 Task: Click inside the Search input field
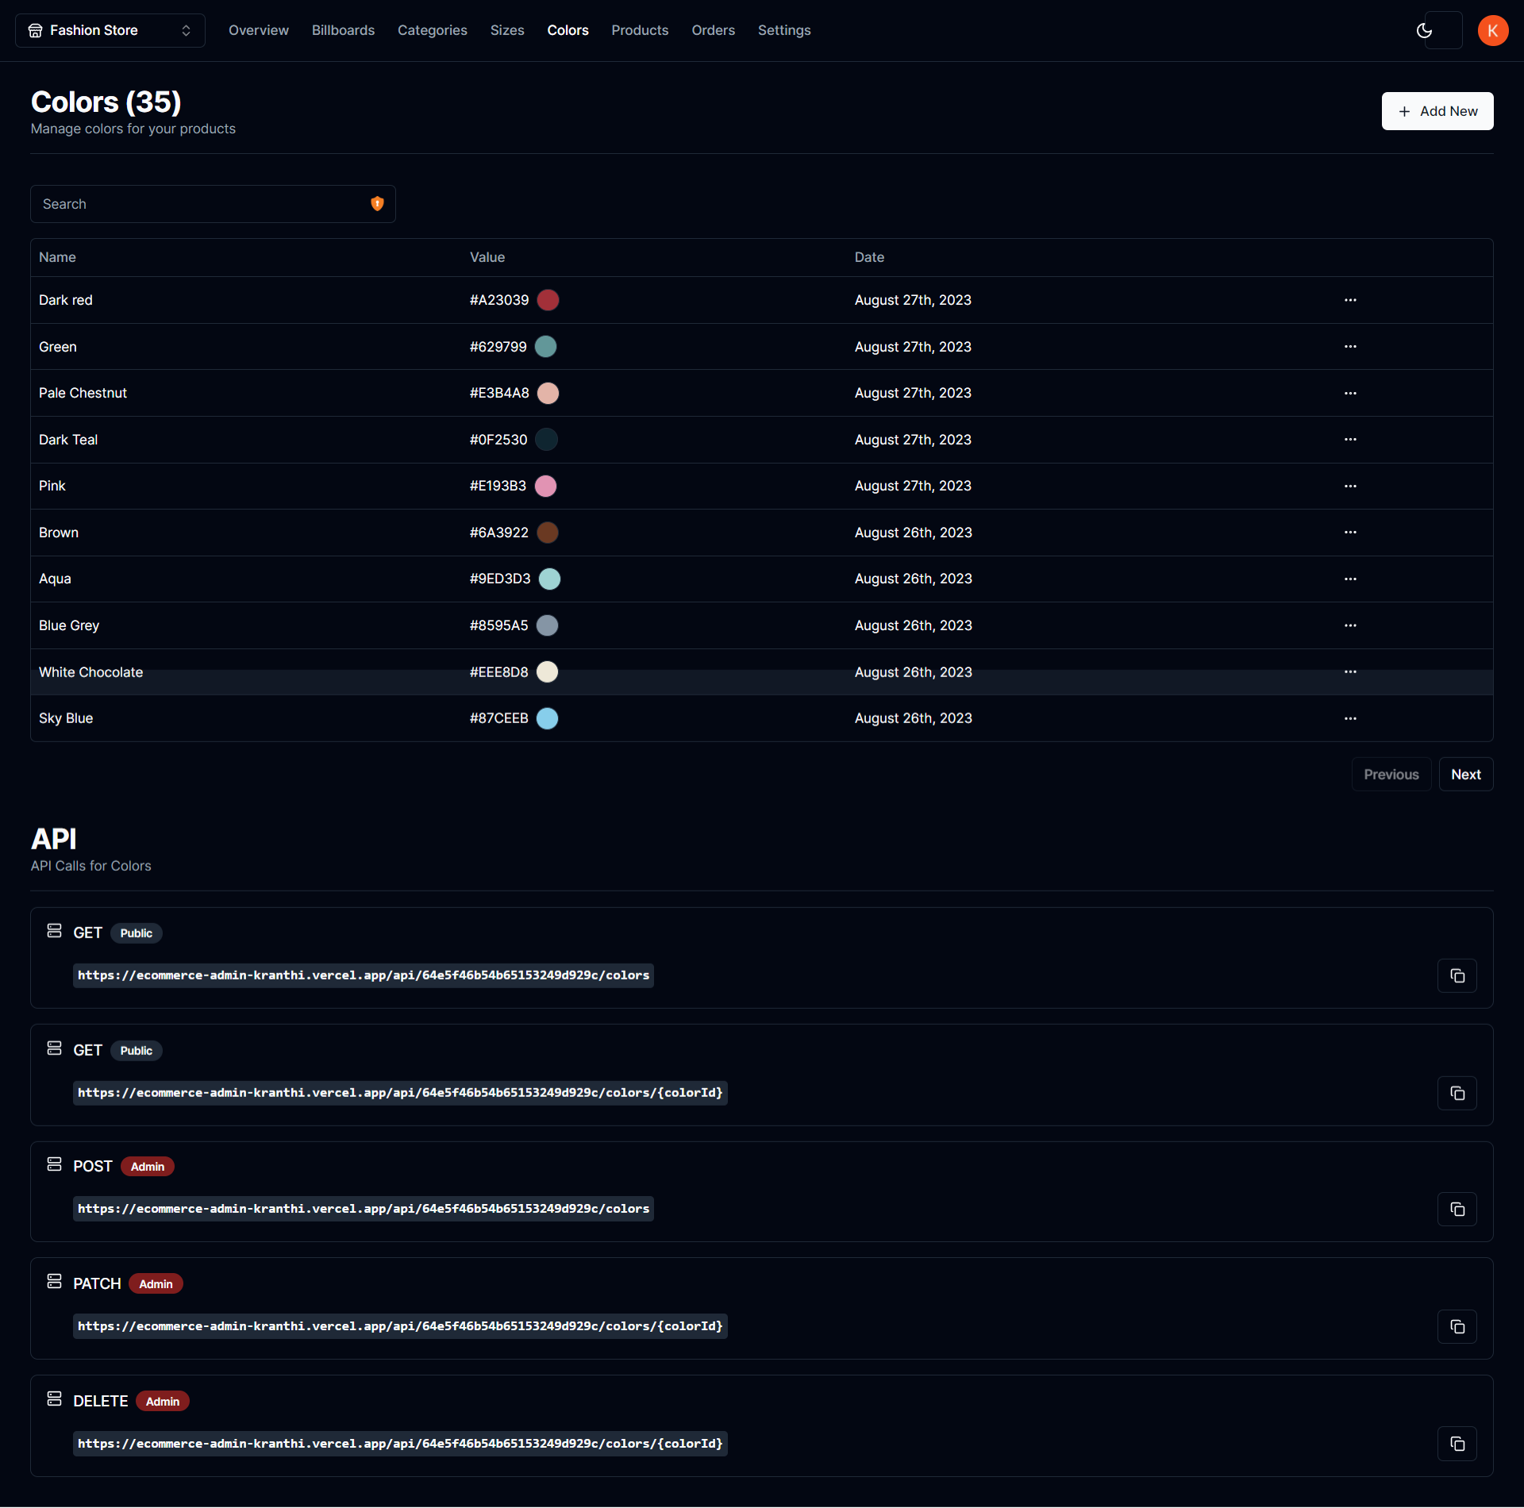point(198,203)
